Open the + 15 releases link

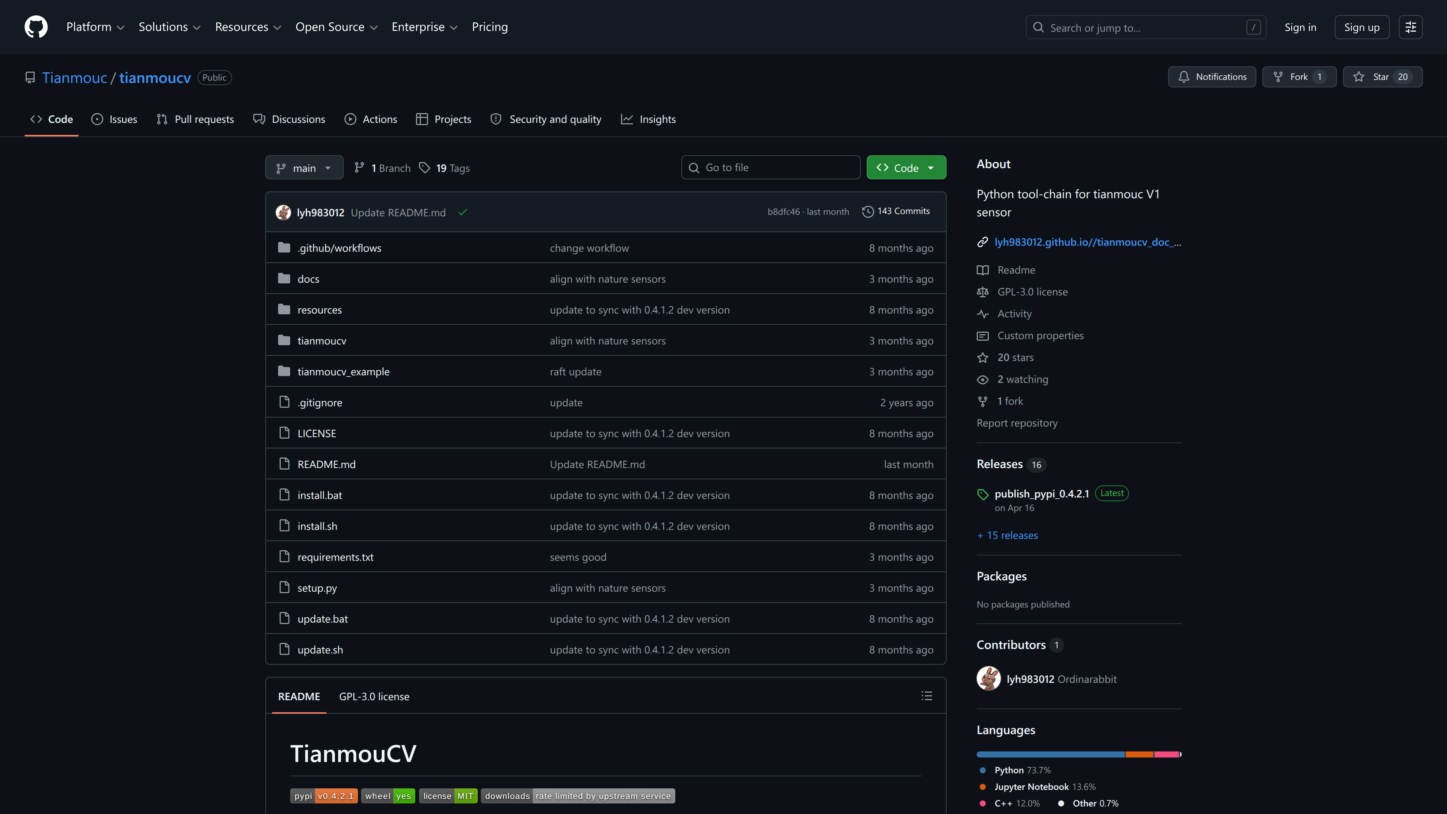[1007, 536]
